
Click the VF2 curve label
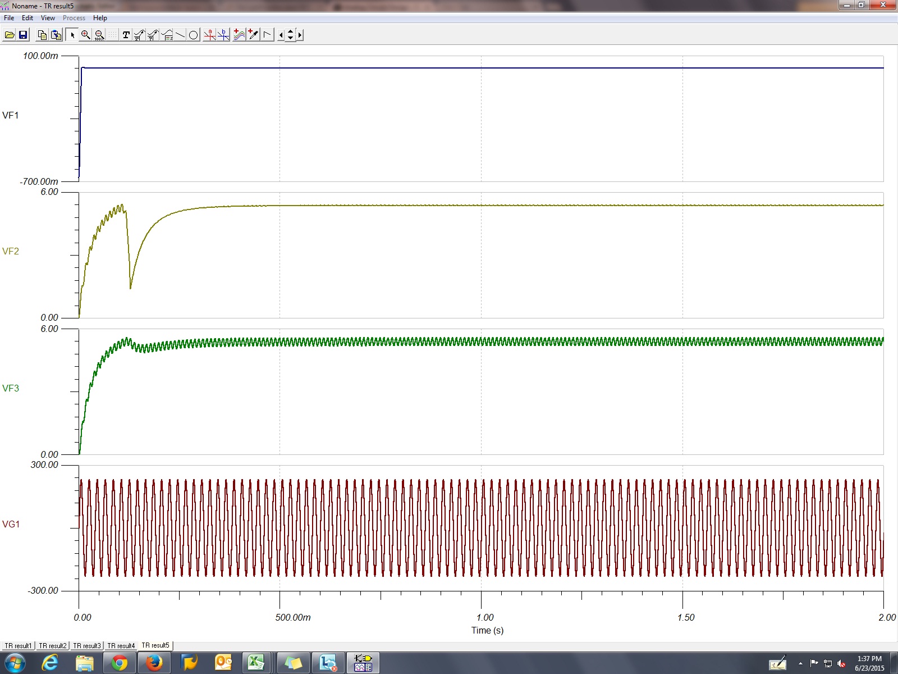pyautogui.click(x=11, y=251)
